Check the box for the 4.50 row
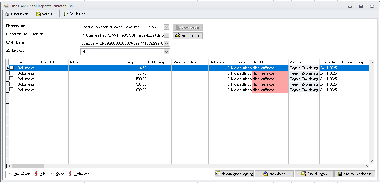 tap(12, 68)
